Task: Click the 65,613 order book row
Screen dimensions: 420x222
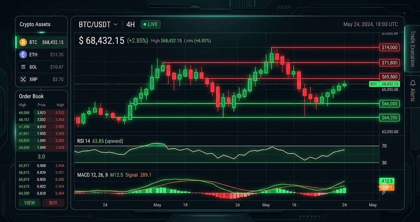Action: 41,180
